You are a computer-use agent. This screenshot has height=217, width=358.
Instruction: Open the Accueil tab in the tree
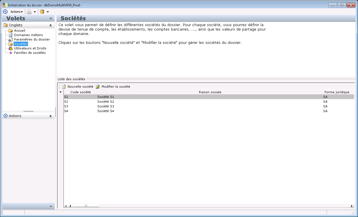20,31
